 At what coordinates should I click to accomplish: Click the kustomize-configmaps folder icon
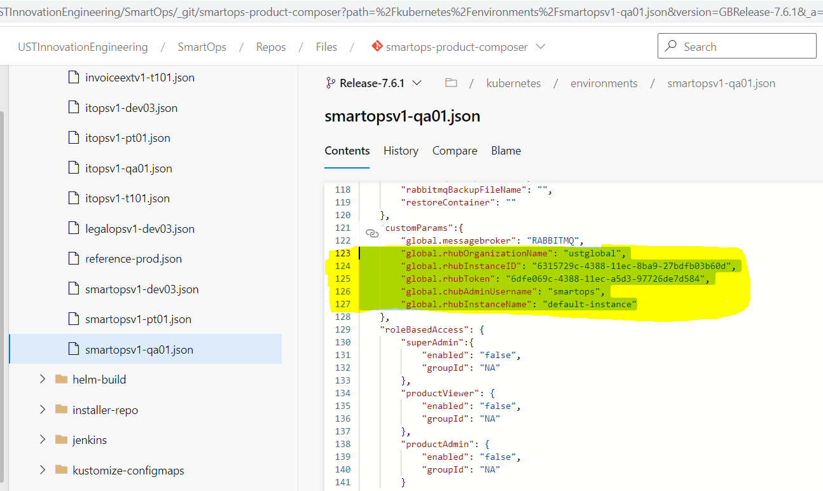[61, 470]
